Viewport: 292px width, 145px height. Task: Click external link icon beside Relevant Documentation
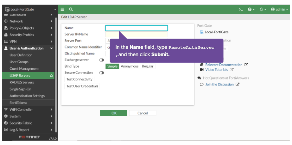click(246, 65)
